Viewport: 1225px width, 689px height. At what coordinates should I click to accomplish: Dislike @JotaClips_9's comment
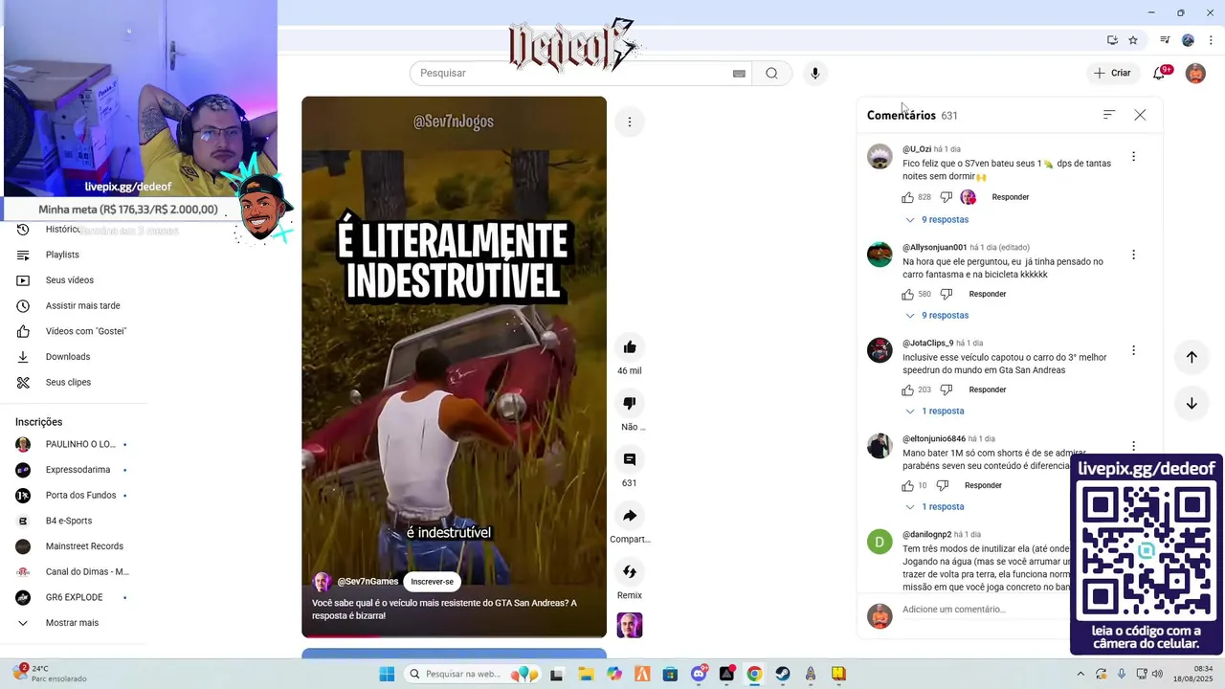click(946, 389)
